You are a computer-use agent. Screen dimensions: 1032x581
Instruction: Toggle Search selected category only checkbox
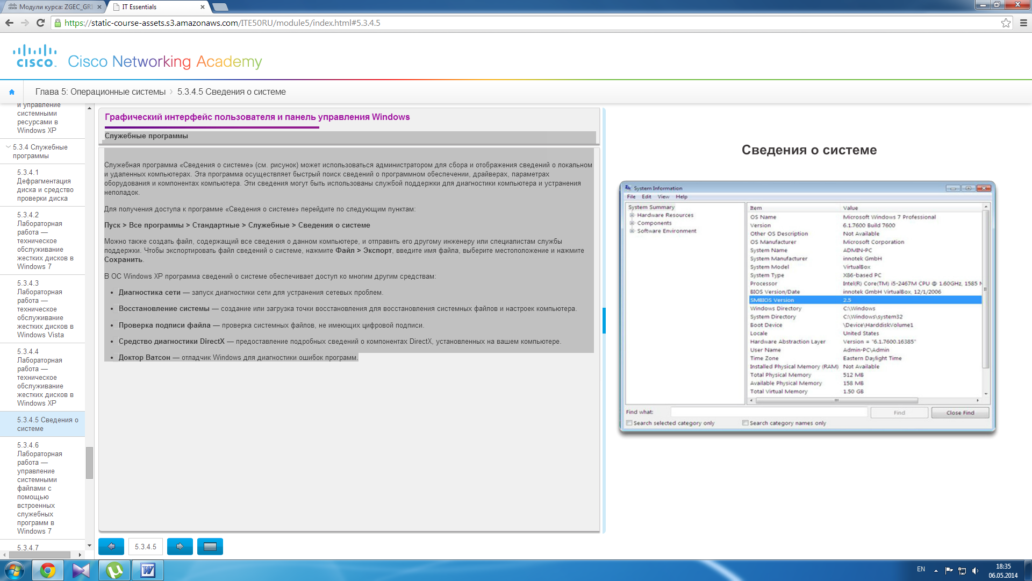629,423
